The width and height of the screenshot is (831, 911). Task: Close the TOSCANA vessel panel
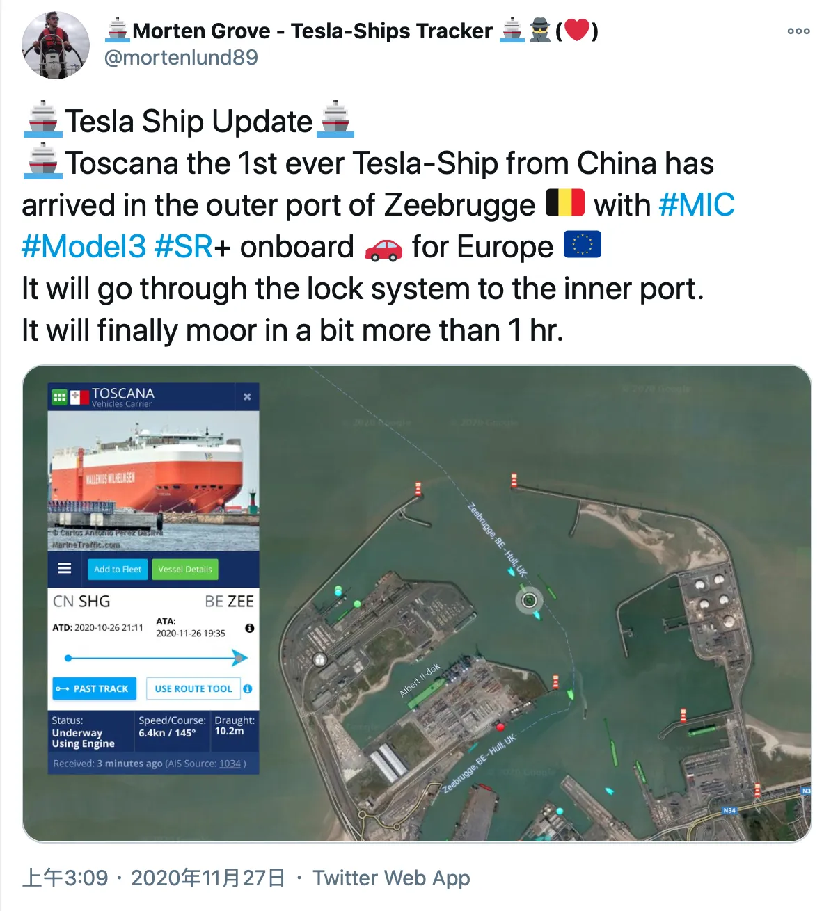247,397
